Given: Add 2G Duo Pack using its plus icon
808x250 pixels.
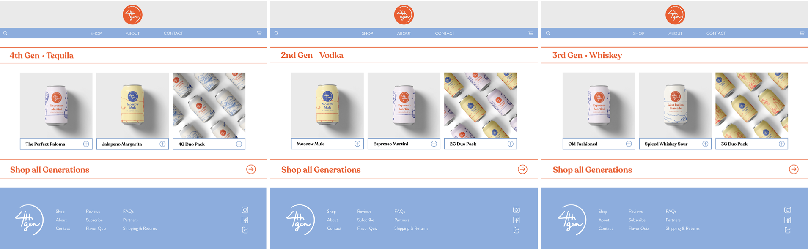Looking at the screenshot, I should (x=511, y=144).
